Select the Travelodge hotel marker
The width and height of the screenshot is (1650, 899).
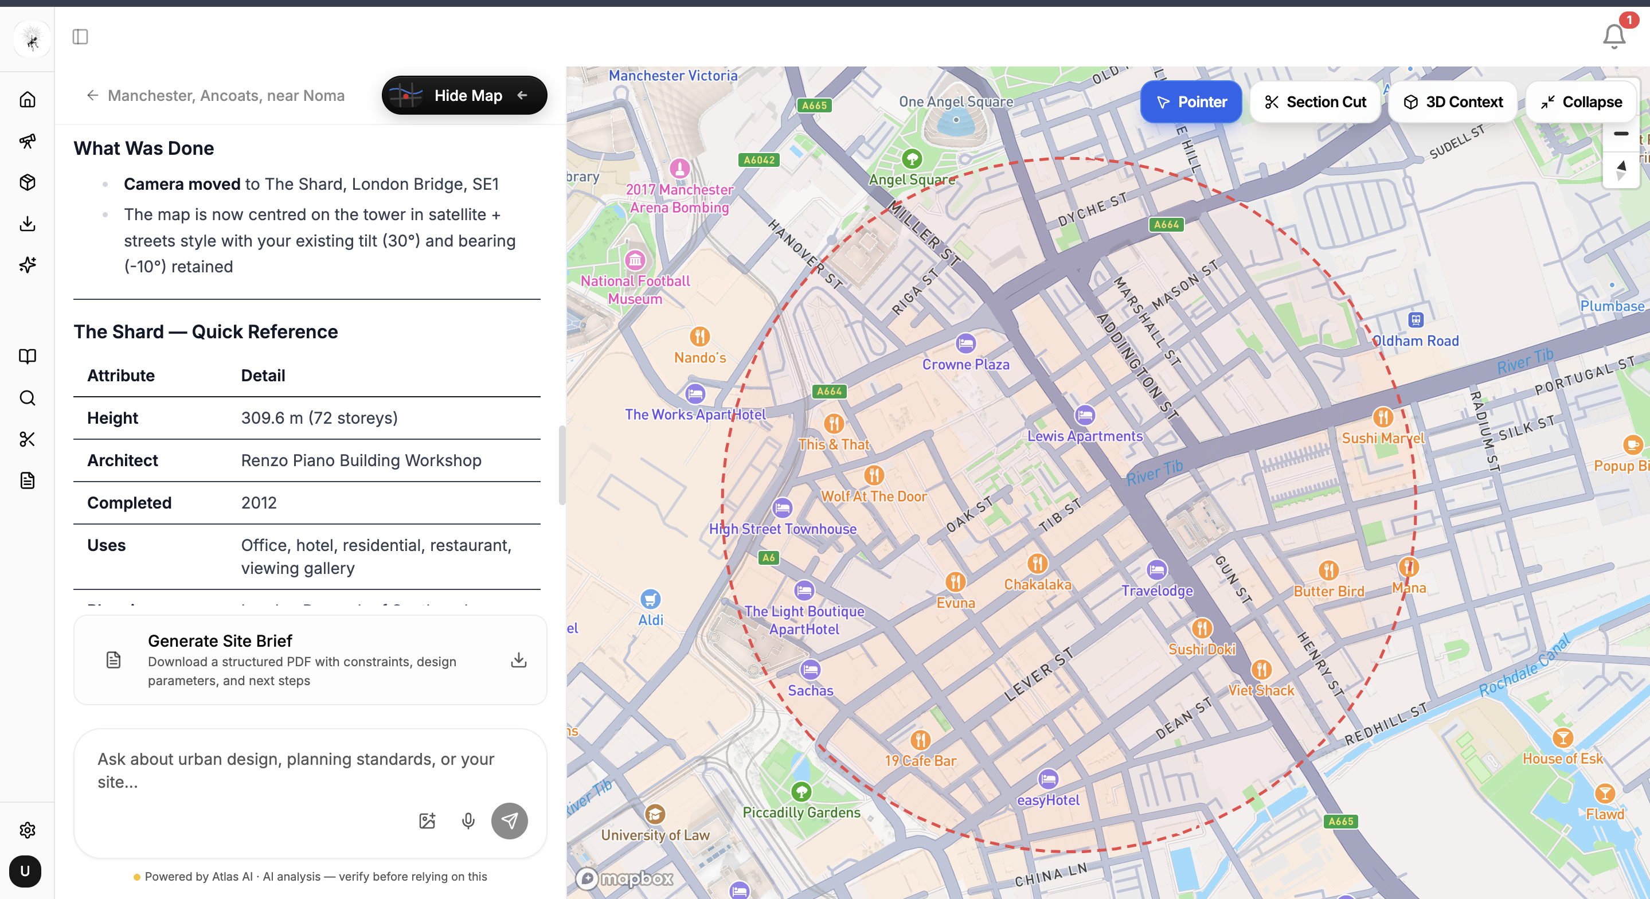click(1156, 570)
